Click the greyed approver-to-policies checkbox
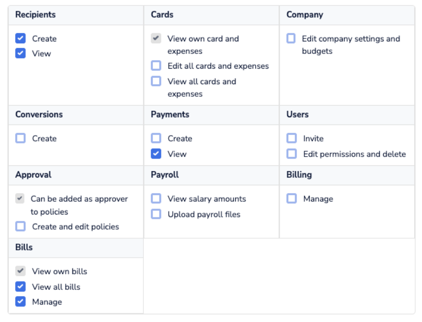The image size is (422, 322). [20, 198]
